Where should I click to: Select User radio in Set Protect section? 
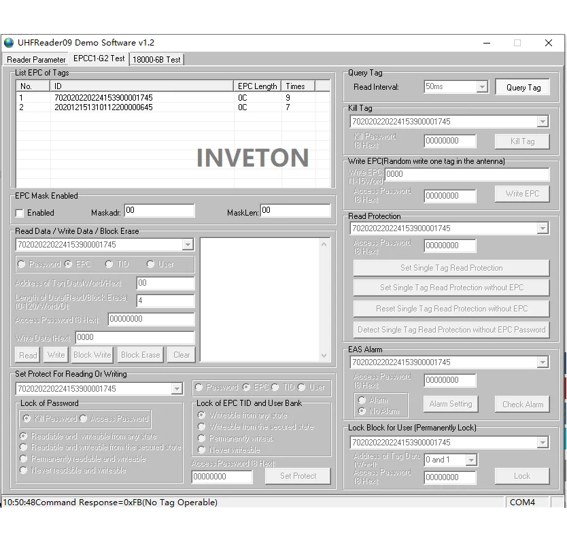pos(302,388)
